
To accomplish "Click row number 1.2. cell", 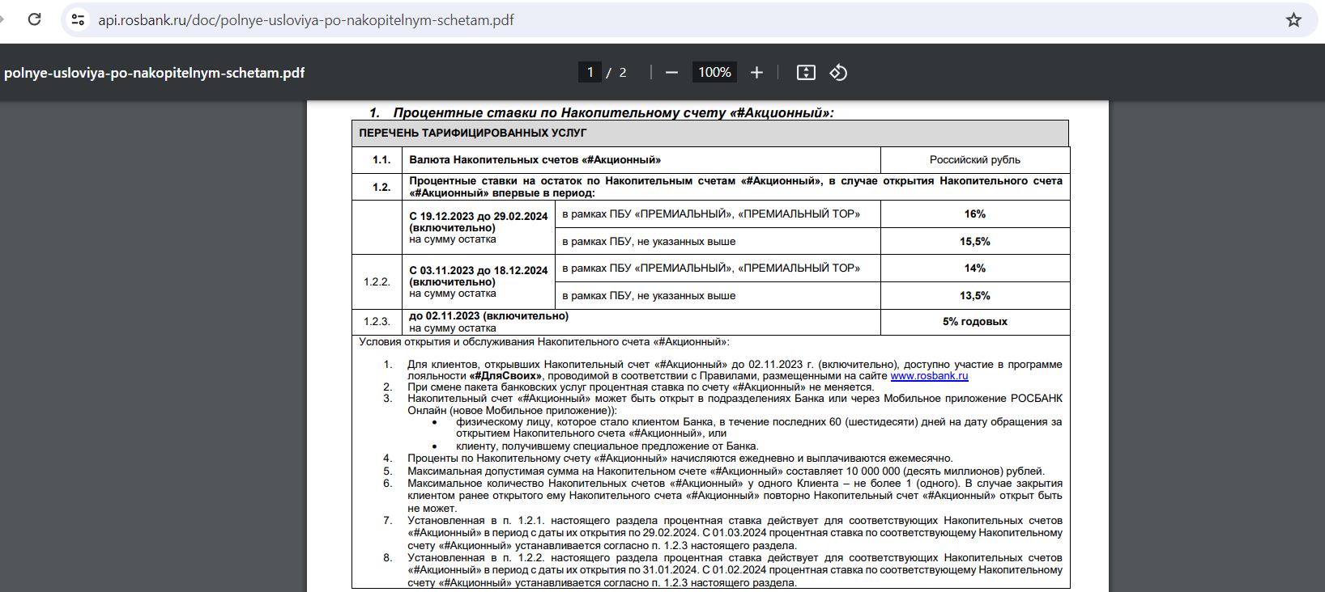I will (377, 187).
